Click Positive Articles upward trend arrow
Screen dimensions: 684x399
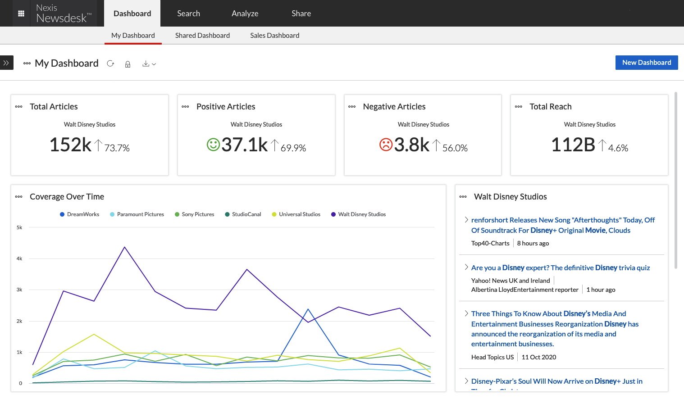274,145
